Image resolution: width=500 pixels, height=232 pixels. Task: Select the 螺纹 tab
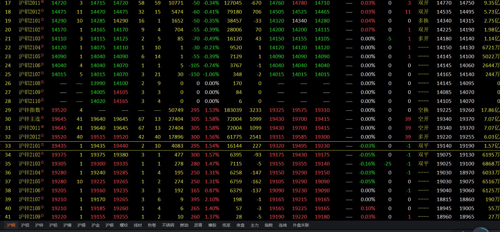click(x=124, y=225)
